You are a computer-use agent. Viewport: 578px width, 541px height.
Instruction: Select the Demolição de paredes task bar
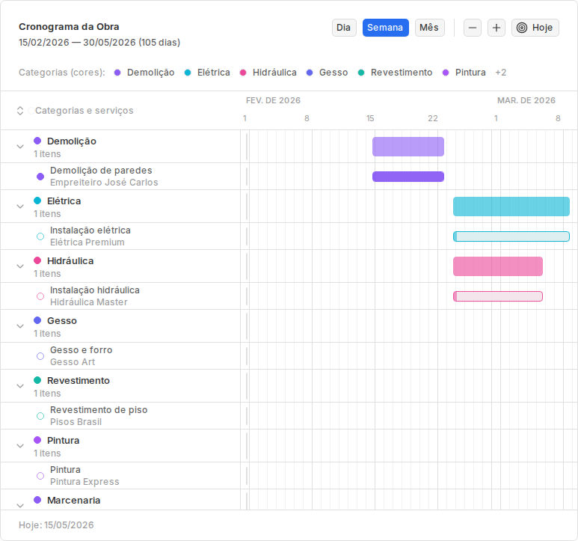(x=408, y=177)
